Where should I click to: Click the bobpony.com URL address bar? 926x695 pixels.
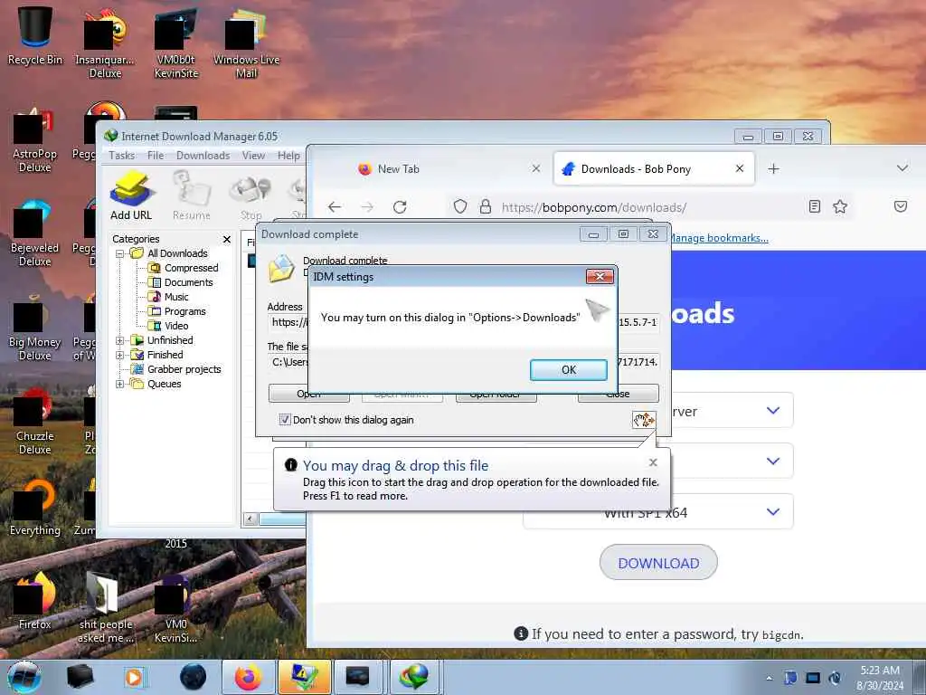pos(593,207)
